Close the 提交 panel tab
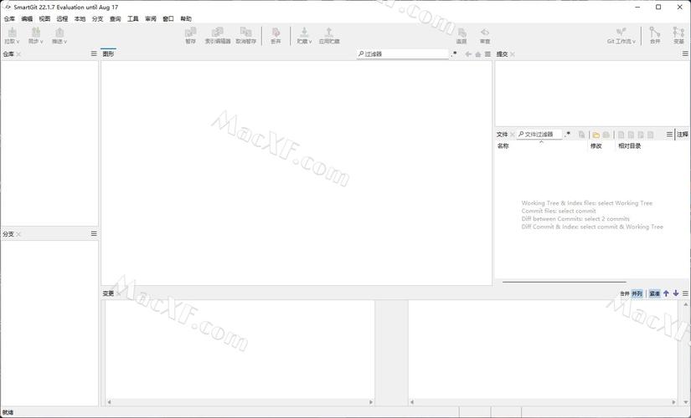The image size is (691, 418). (x=513, y=54)
